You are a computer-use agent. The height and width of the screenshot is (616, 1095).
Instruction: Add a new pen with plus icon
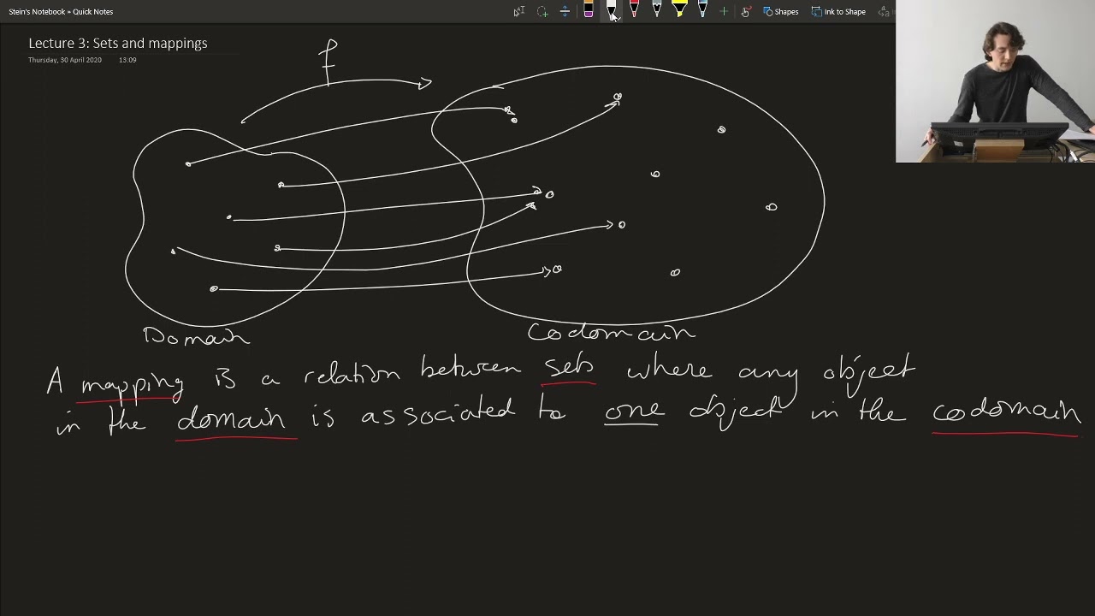[724, 11]
